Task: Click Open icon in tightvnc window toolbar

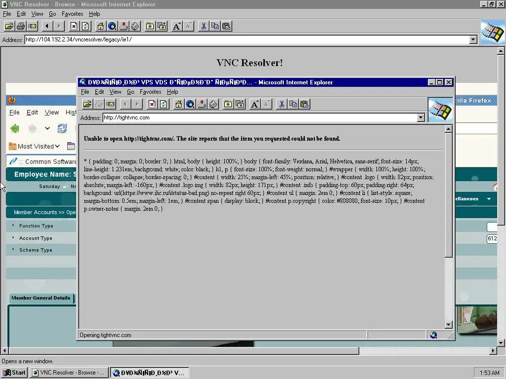Action: (87, 104)
